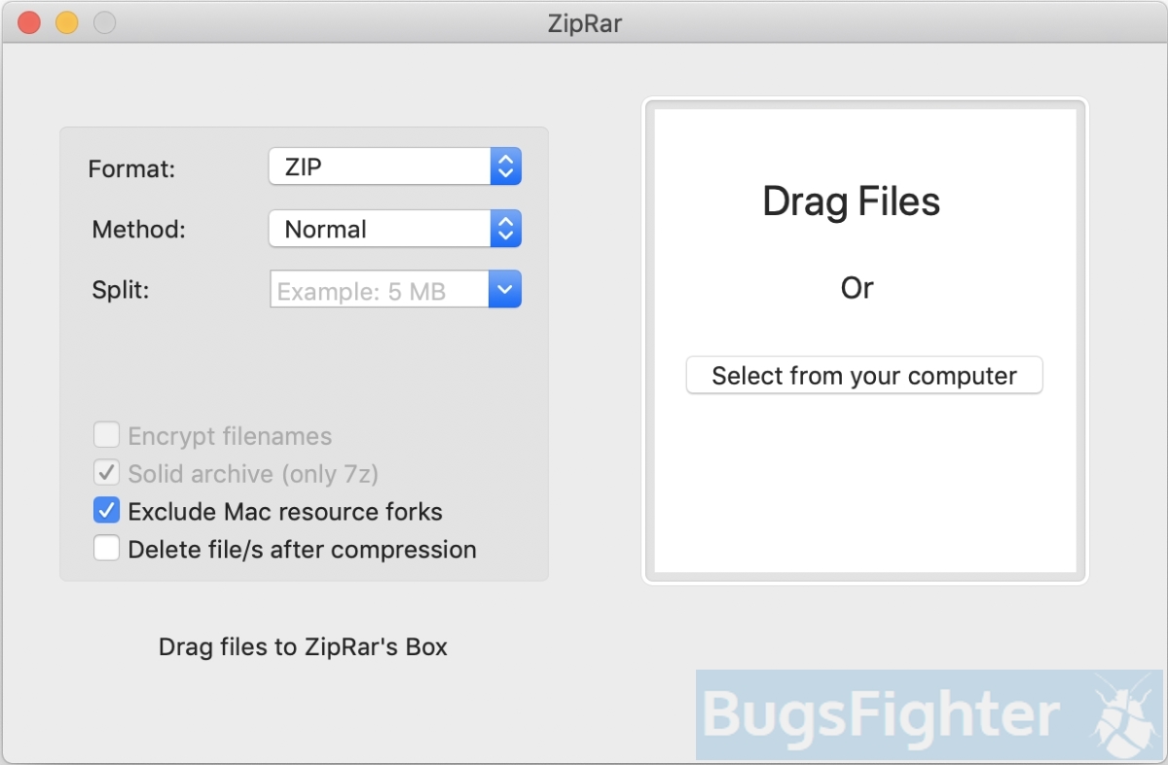Click the Drag Files heading text
This screenshot has width=1168, height=765.
[x=852, y=201]
